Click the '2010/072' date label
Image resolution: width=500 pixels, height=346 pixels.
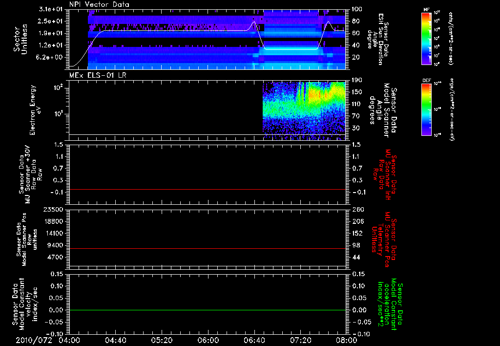[34, 340]
